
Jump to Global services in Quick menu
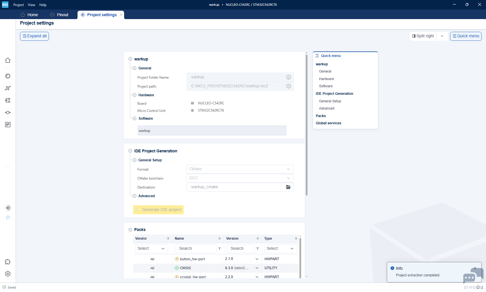tap(328, 123)
